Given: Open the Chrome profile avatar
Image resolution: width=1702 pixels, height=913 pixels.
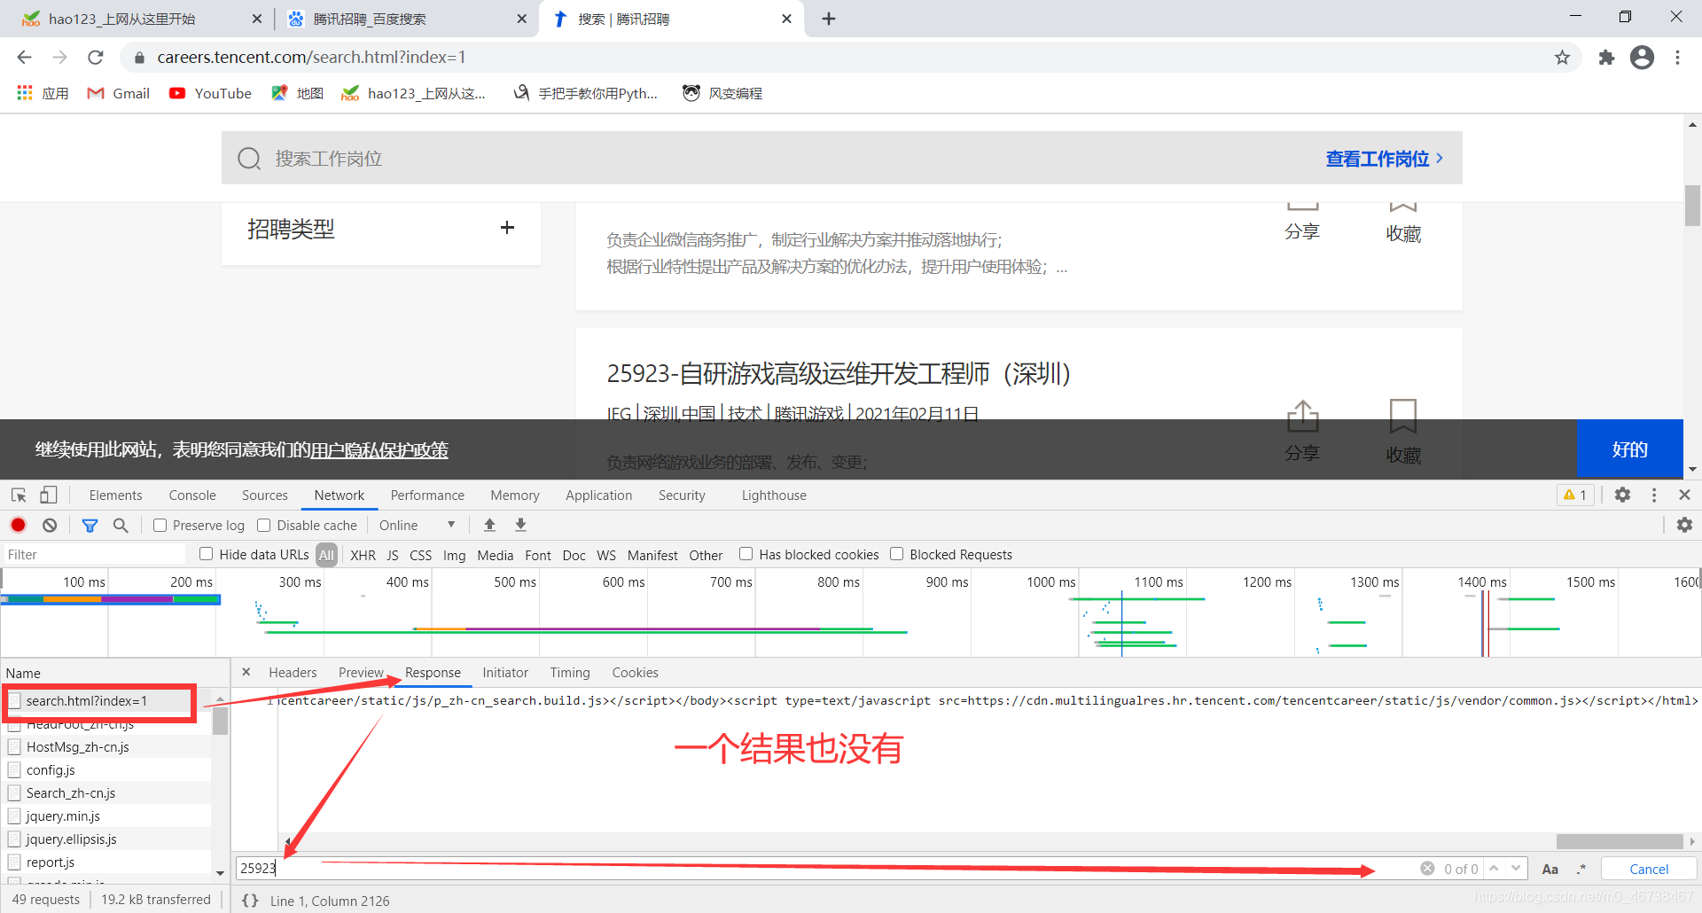Looking at the screenshot, I should click(1642, 58).
